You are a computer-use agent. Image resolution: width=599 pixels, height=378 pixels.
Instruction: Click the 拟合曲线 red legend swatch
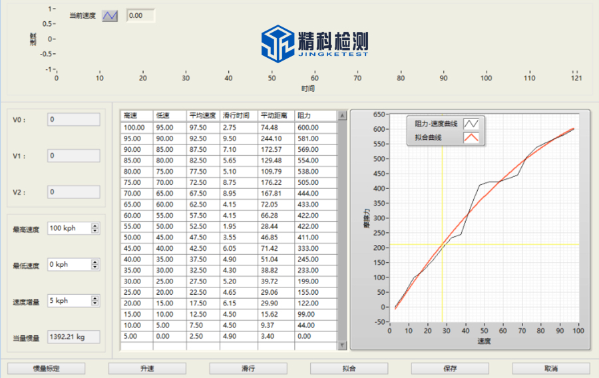[x=471, y=138]
